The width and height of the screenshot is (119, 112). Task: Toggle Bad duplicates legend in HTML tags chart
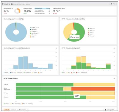[x=15, y=104]
